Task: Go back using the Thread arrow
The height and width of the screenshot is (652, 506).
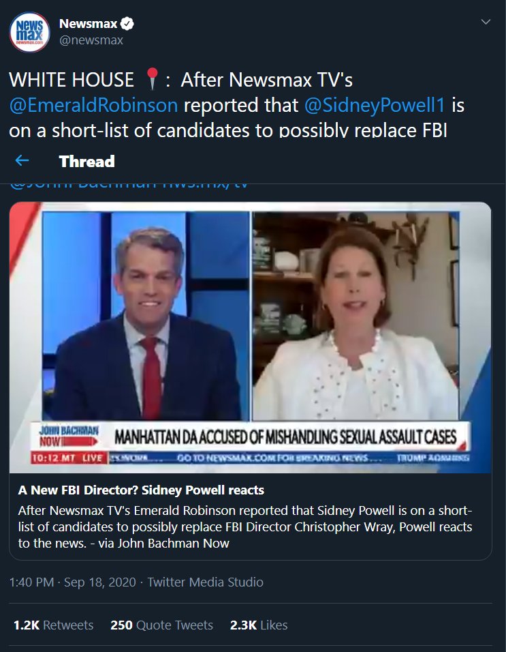Action: point(22,160)
